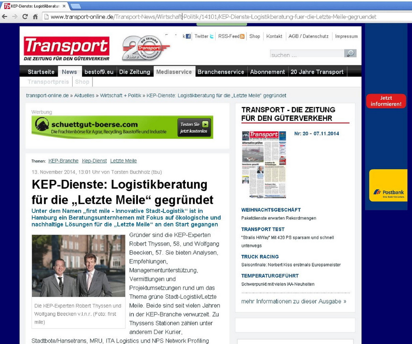Image resolution: width=412 pixels, height=344 pixels.
Task: Click the newspaper issue cover thumbnail
Action: tap(264, 165)
